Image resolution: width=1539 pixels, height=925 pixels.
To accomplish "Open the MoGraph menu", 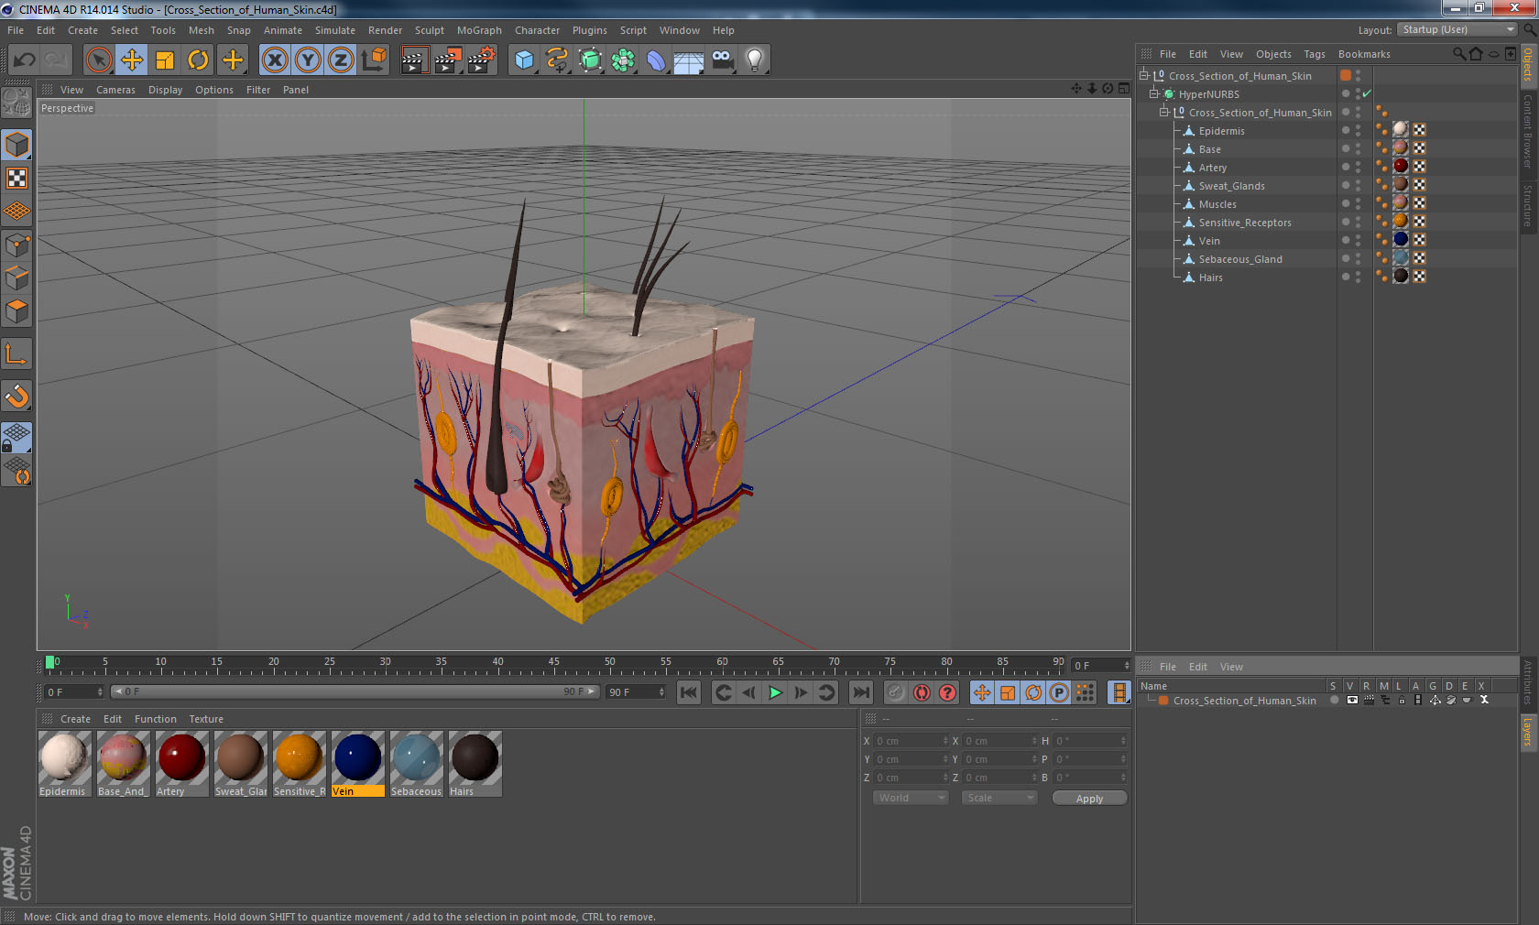I will pyautogui.click(x=479, y=30).
